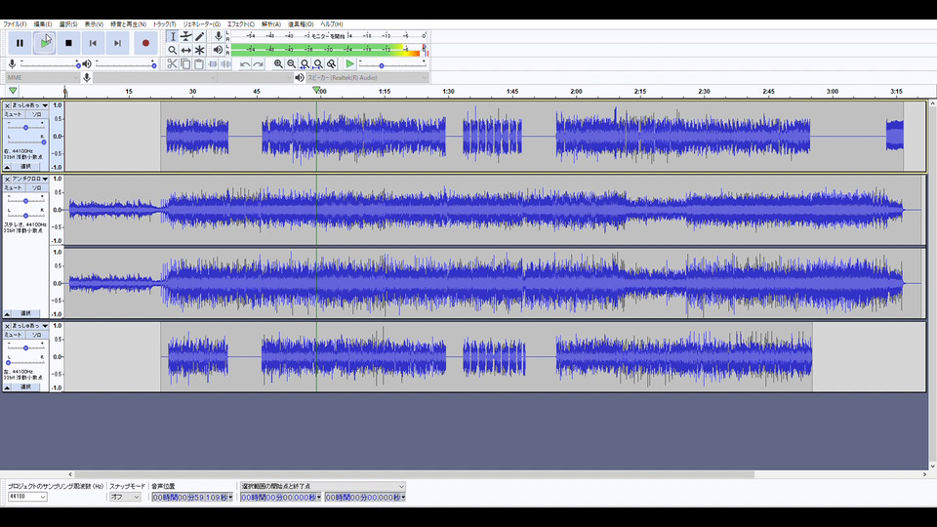This screenshot has height=527, width=937.
Task: Select the magnifier Zoom tool
Action: 173,50
